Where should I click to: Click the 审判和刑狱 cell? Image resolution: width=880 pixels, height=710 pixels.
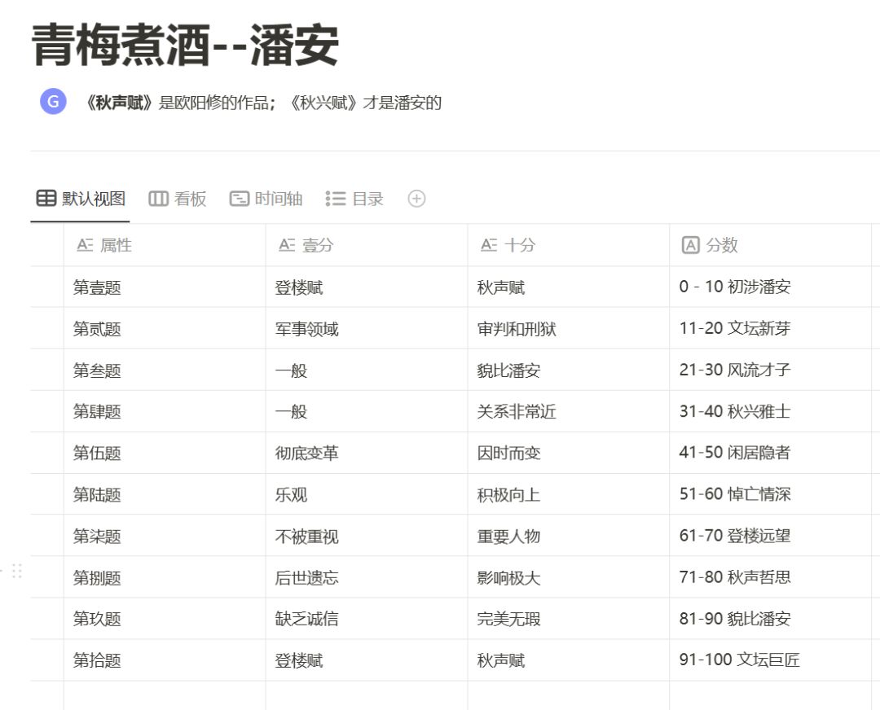569,329
